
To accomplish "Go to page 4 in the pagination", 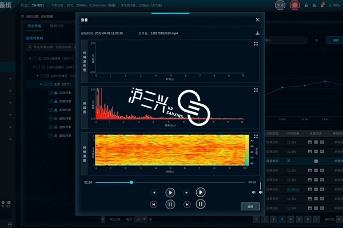I will click(291, 219).
